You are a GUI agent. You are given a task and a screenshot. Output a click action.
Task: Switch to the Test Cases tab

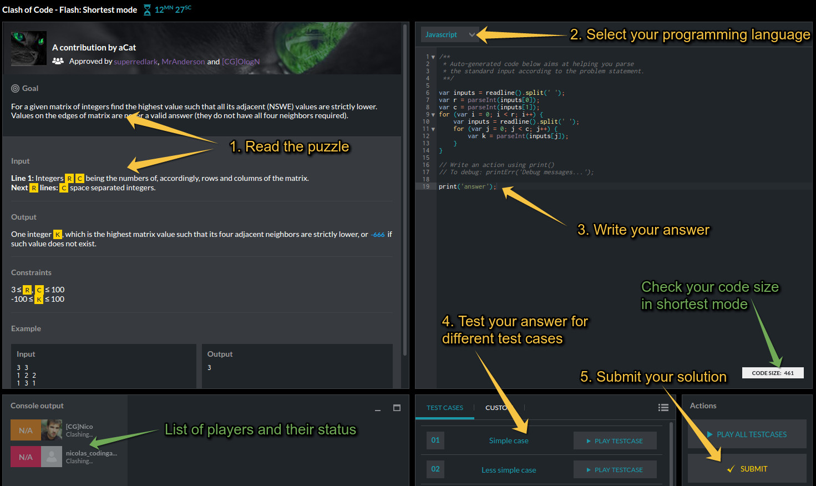[x=444, y=408]
